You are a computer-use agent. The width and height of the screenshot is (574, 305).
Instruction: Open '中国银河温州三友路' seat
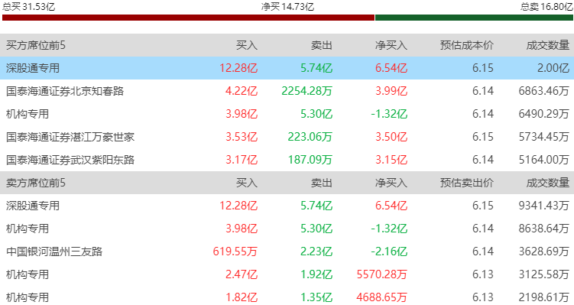pos(54,251)
